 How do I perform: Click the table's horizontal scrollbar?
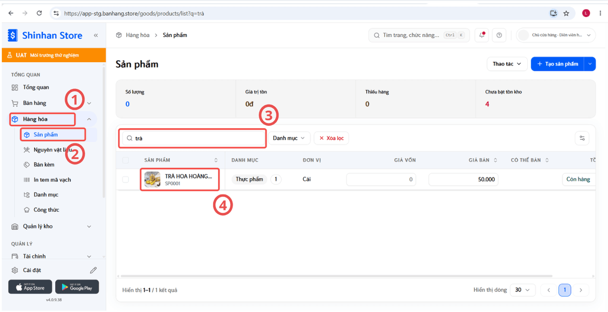(336, 276)
